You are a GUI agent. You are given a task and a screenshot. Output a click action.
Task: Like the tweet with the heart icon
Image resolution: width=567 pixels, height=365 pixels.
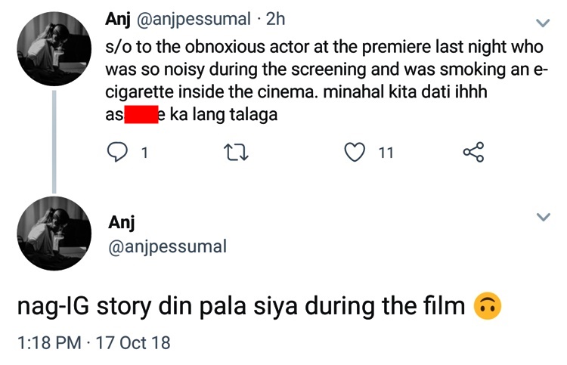click(355, 153)
